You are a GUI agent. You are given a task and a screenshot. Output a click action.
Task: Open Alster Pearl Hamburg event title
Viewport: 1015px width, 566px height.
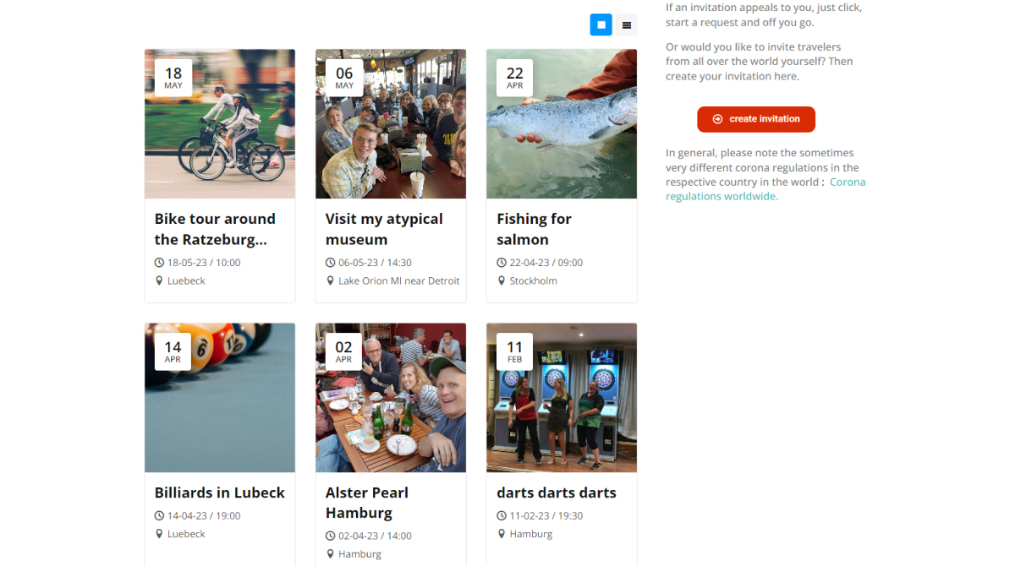[367, 503]
